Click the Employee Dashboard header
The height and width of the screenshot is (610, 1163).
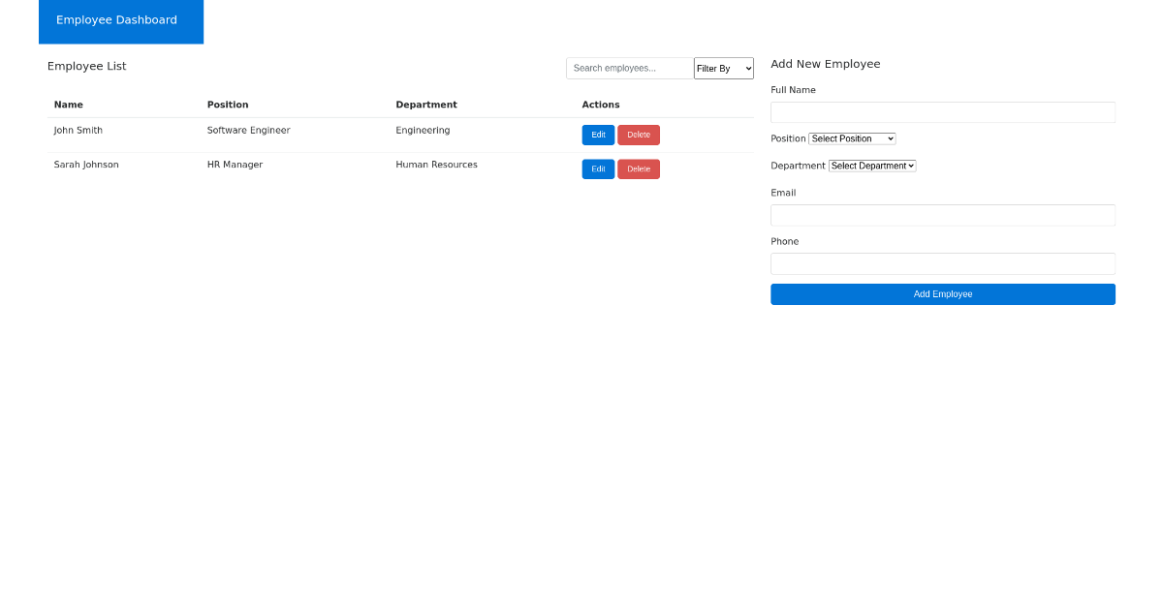click(117, 19)
